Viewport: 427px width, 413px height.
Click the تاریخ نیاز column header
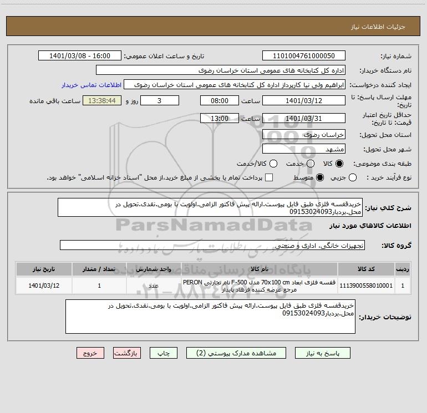(x=44, y=269)
